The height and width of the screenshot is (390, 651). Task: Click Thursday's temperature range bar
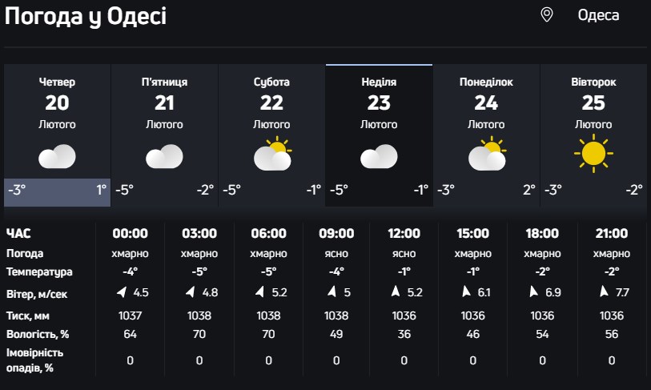57,191
